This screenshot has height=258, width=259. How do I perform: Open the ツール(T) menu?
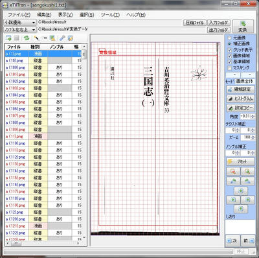(x=110, y=15)
